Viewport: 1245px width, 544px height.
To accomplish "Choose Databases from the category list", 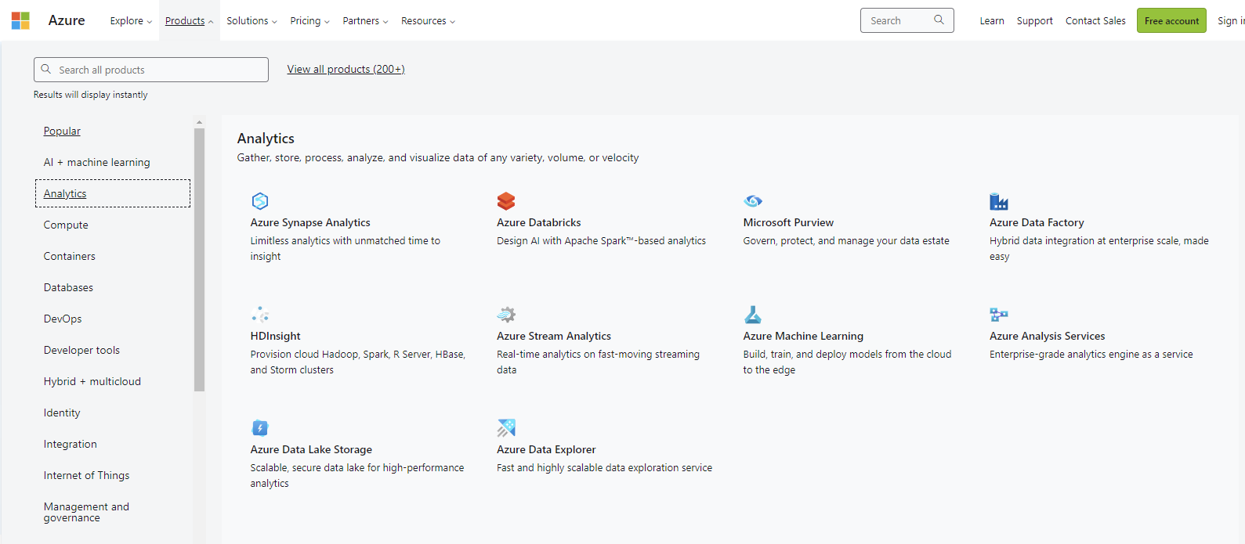I will point(68,288).
